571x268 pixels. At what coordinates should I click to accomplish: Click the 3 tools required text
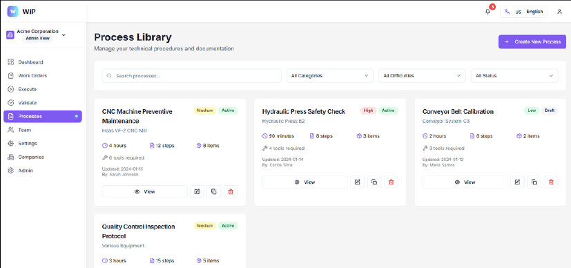click(x=447, y=149)
